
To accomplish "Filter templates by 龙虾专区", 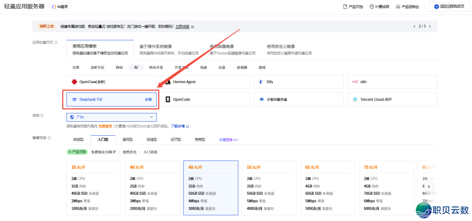I will pos(97,67).
